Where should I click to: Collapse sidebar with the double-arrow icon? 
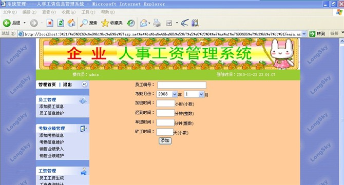[x=84, y=84]
